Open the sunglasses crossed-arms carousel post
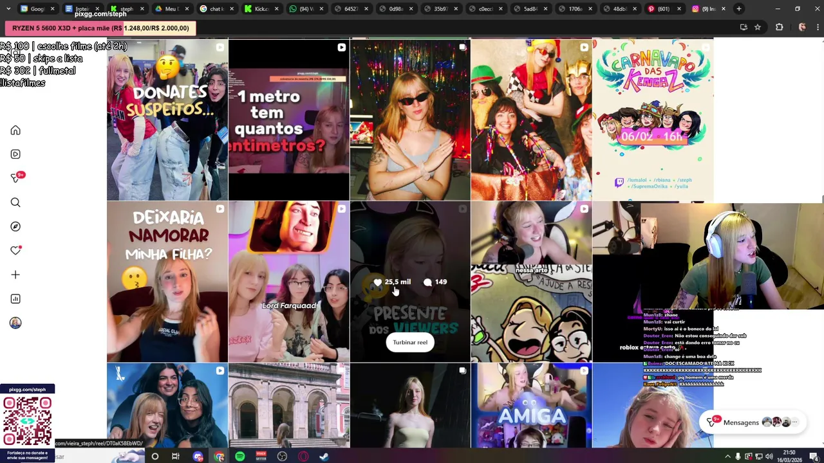Viewport: 824px width, 463px height. pyautogui.click(x=410, y=120)
